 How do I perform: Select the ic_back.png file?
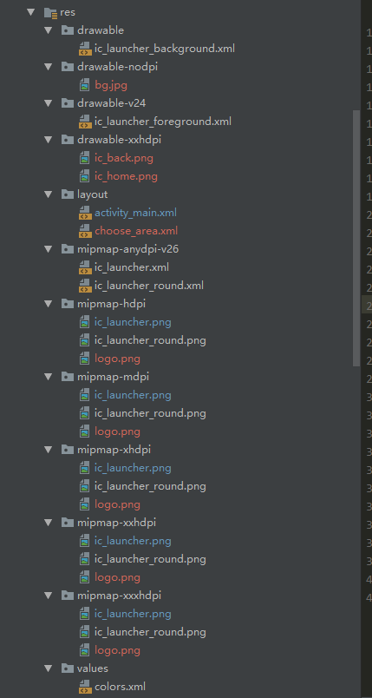(x=124, y=158)
